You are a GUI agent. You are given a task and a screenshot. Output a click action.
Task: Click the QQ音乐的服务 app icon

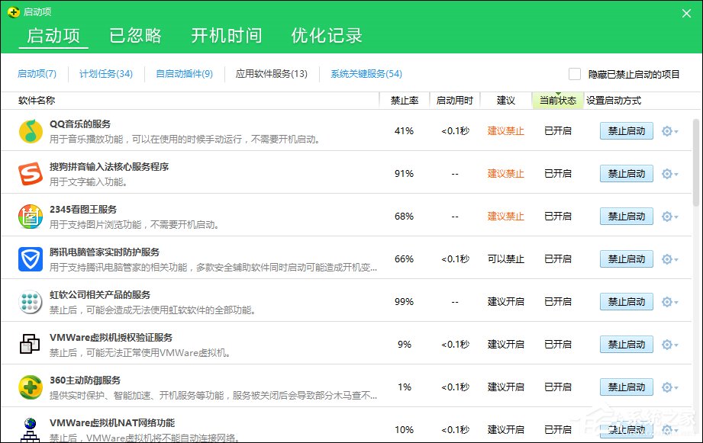(x=31, y=130)
